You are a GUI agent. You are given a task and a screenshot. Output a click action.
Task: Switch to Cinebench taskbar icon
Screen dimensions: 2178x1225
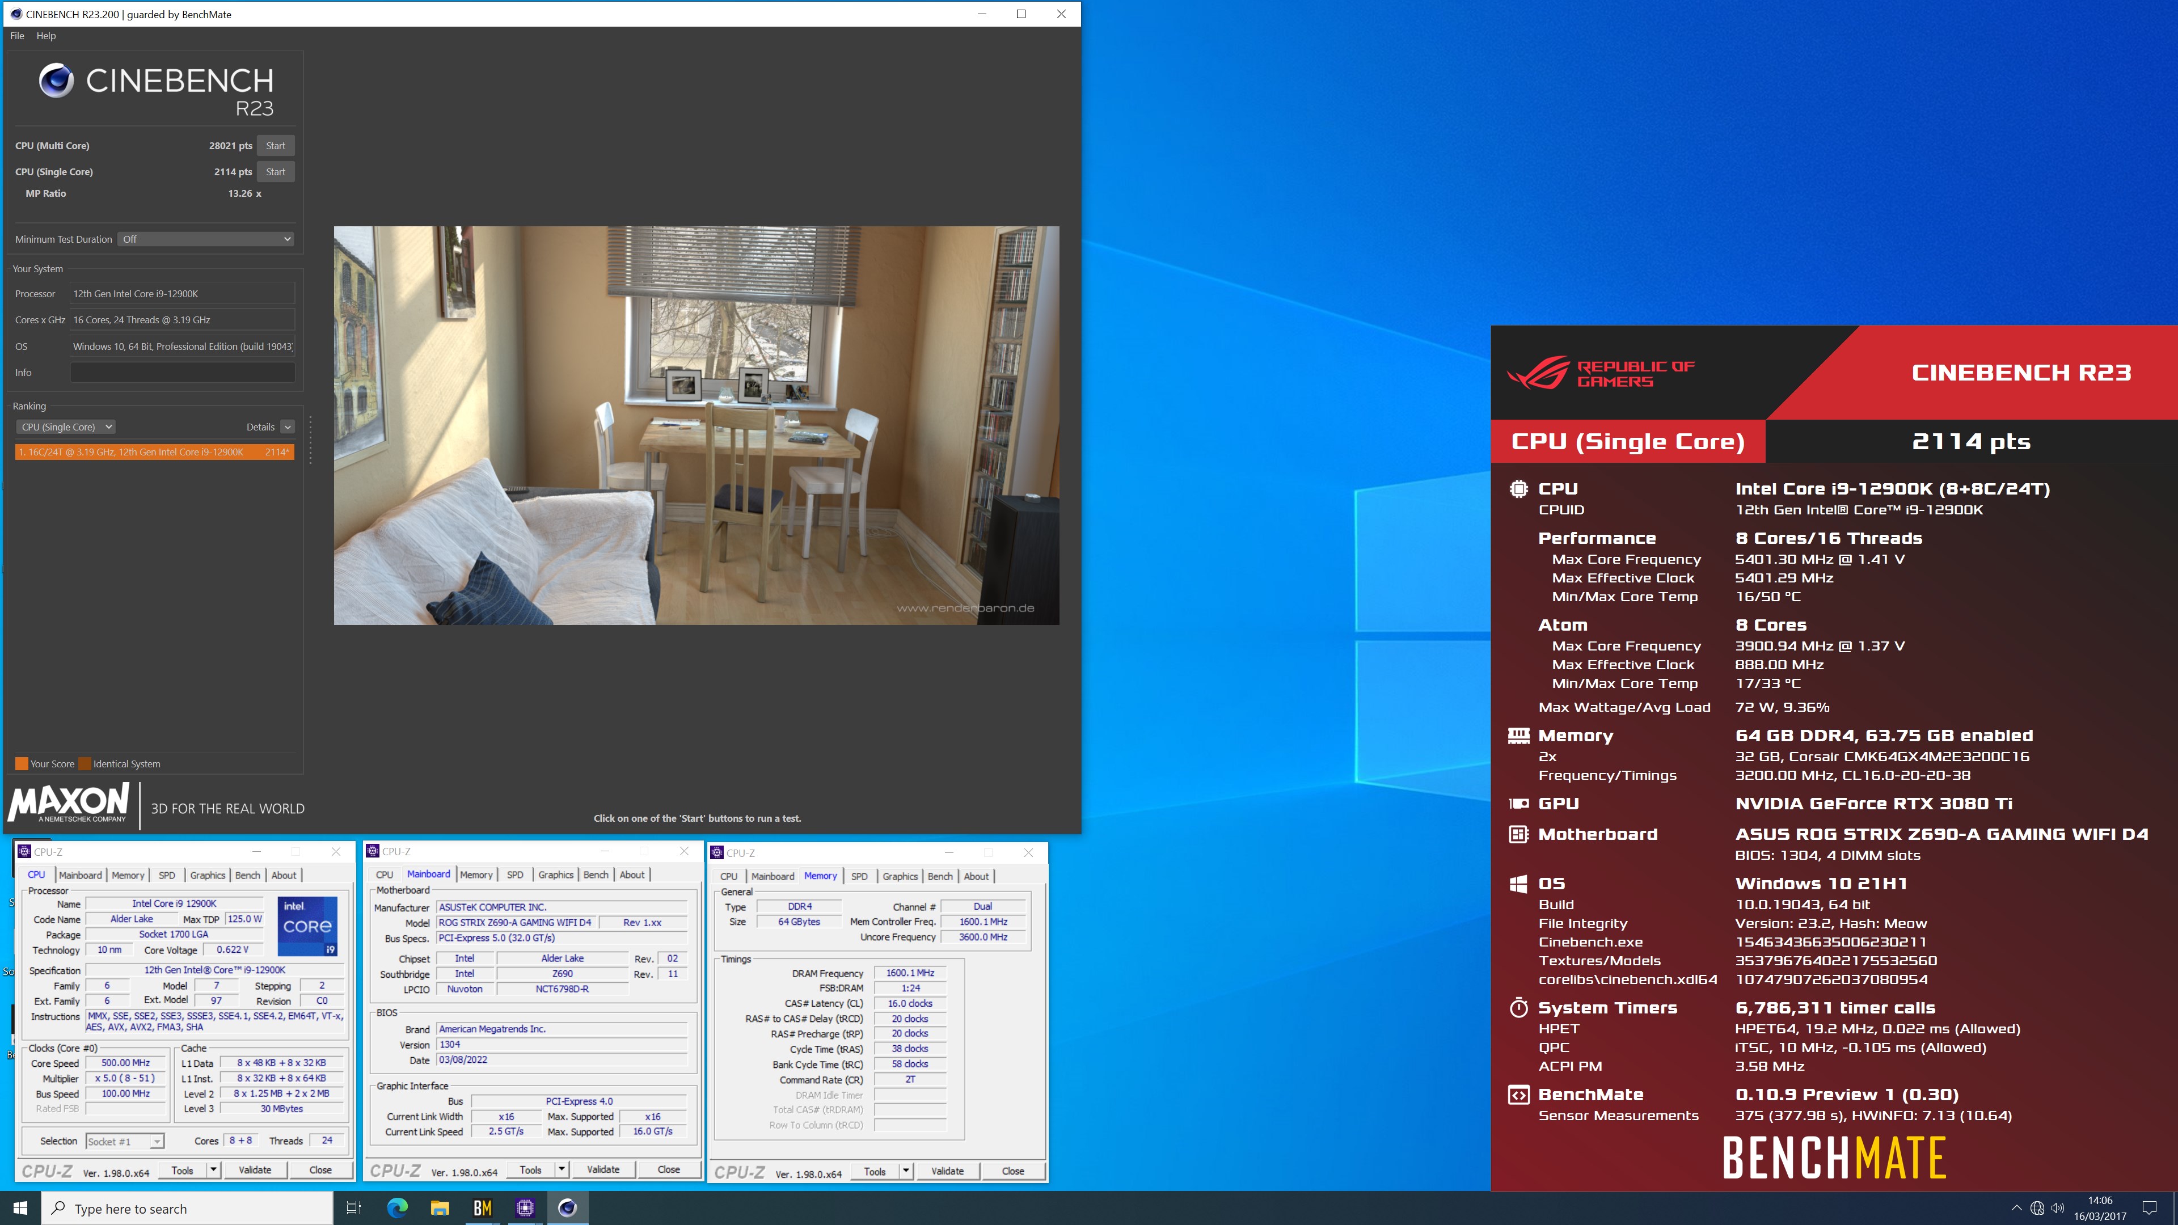(x=567, y=1208)
